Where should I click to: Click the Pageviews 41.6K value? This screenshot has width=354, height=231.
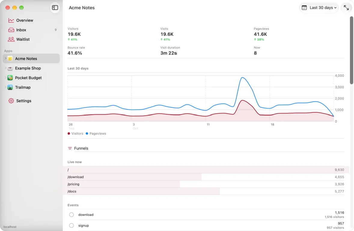(x=260, y=34)
